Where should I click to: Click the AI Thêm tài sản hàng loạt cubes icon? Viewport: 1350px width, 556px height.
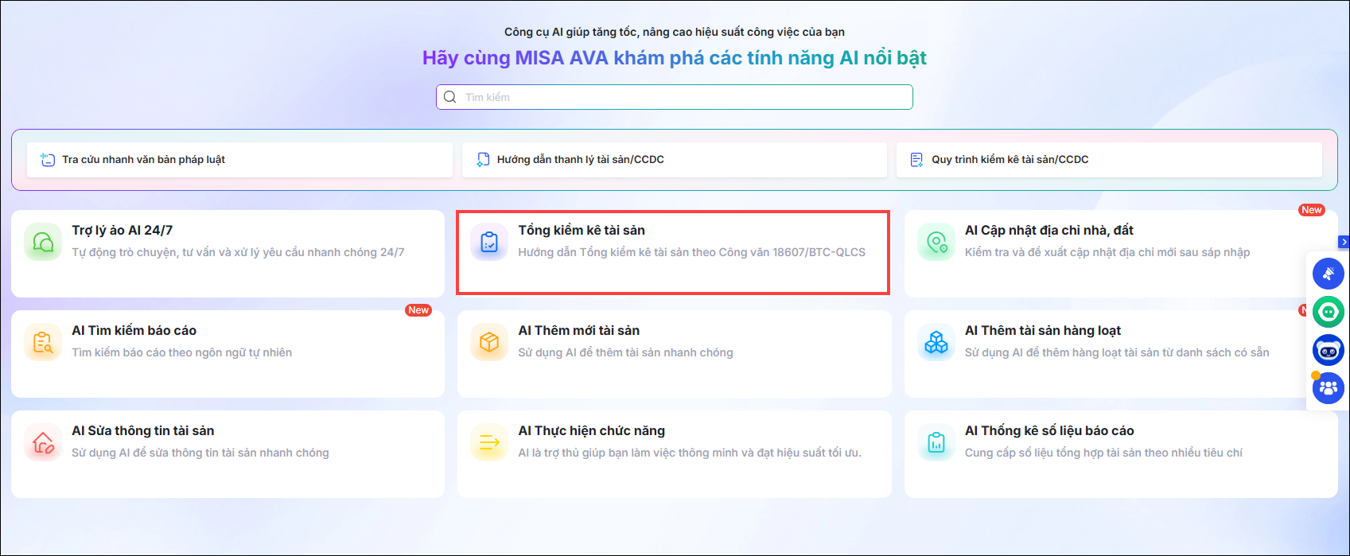[x=936, y=342]
